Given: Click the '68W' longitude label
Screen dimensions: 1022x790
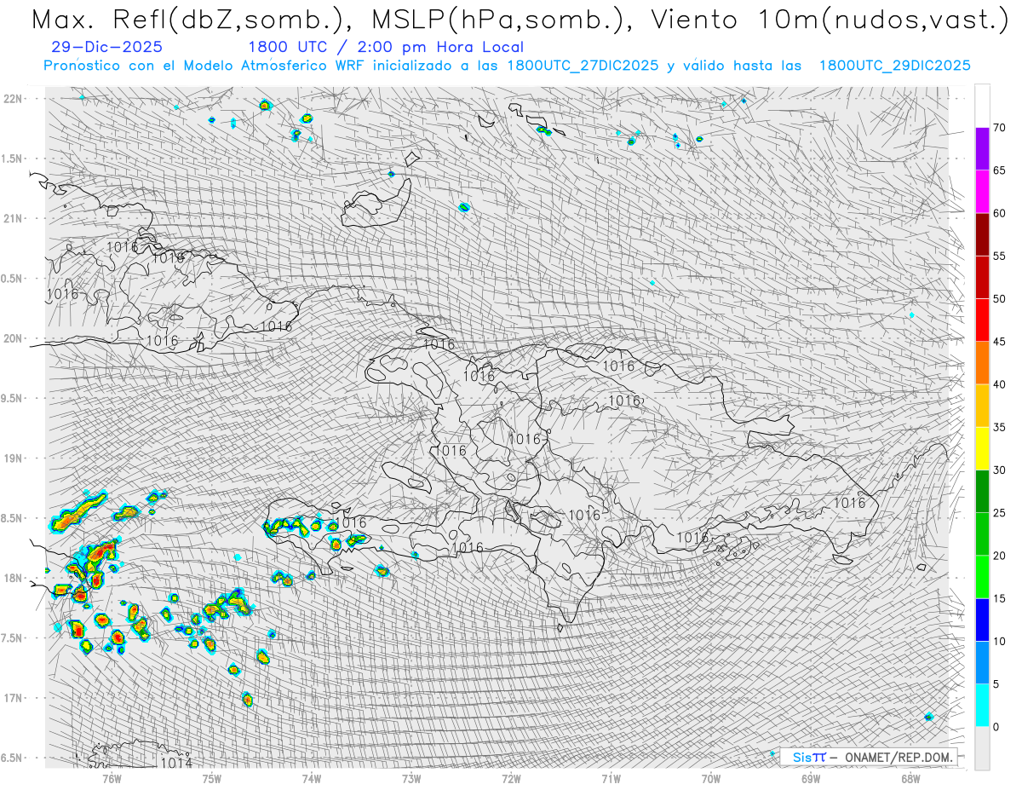Looking at the screenshot, I should tap(910, 777).
